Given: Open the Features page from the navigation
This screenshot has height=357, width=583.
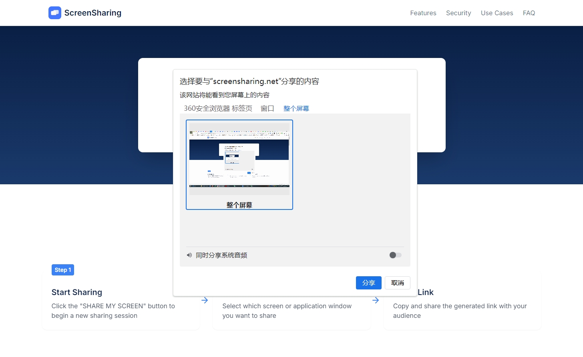Looking at the screenshot, I should pos(423,13).
